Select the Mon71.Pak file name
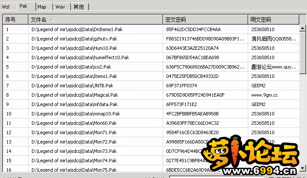This screenshot has height=178, width=307. [x=74, y=132]
